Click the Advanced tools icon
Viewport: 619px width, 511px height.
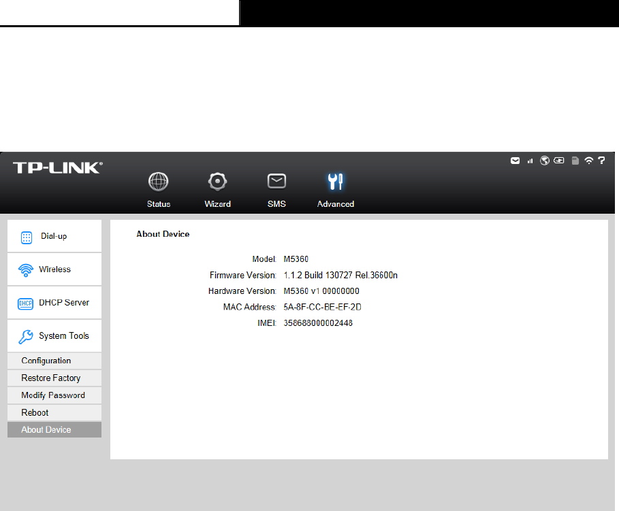(x=336, y=182)
